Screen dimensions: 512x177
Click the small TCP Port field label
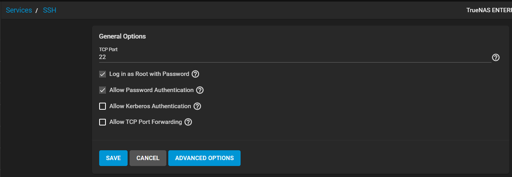(x=108, y=50)
